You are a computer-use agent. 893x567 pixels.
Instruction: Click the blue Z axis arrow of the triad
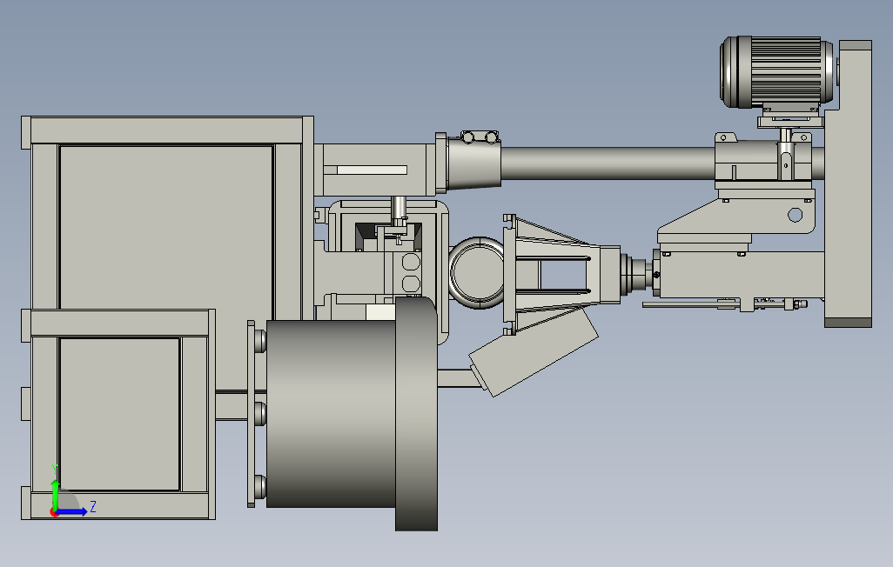point(71,512)
